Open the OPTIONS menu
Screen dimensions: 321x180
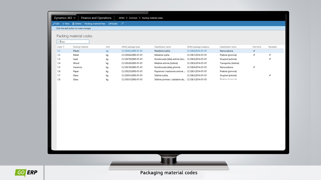tap(113, 24)
